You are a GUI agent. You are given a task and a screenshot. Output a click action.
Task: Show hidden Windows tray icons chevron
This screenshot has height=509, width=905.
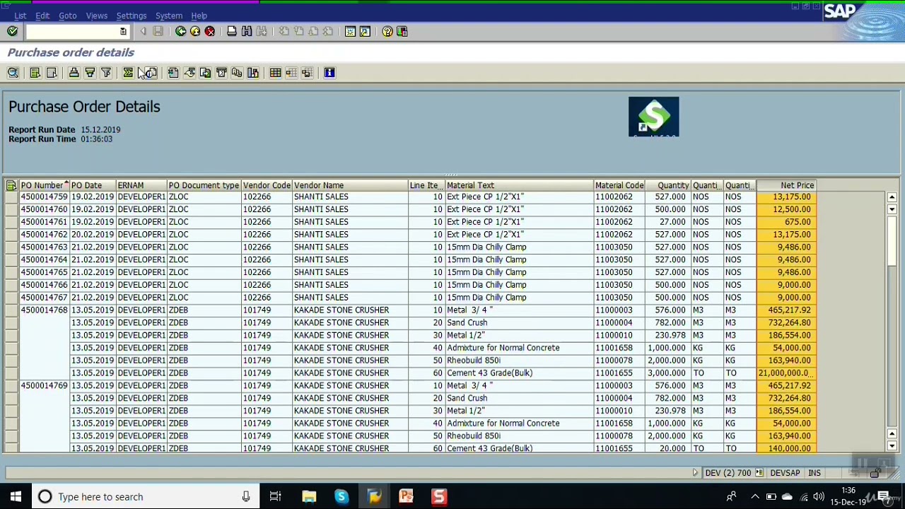754,496
